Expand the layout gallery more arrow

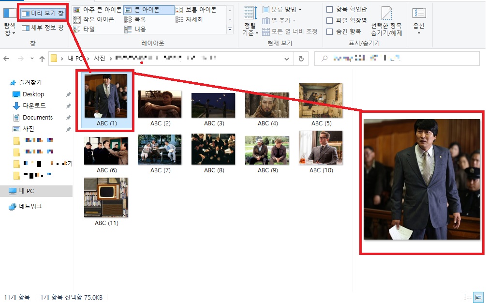click(x=230, y=30)
